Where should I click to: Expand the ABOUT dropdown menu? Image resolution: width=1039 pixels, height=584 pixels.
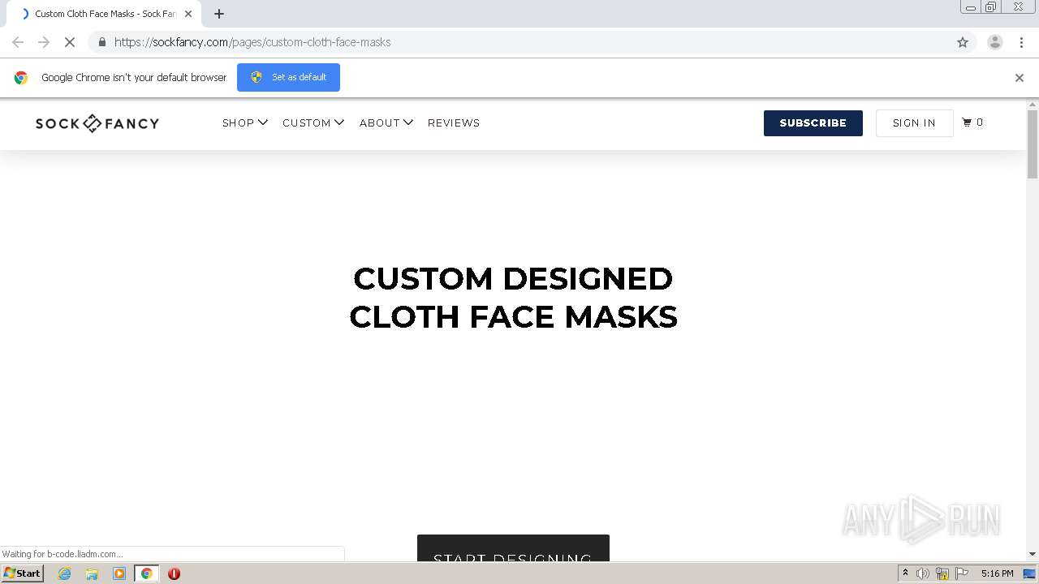(386, 123)
